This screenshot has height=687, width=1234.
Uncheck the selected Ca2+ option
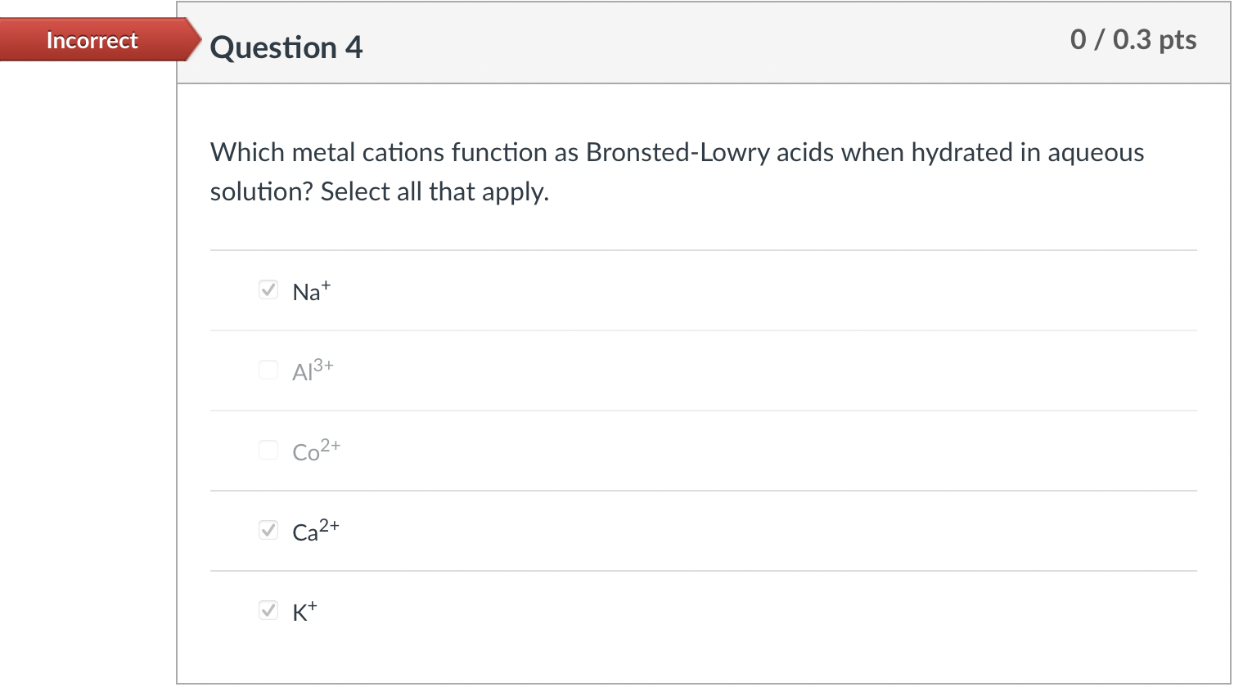pos(268,530)
